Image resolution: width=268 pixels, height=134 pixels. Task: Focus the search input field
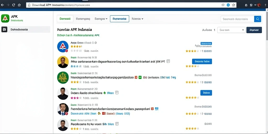tap(237, 19)
